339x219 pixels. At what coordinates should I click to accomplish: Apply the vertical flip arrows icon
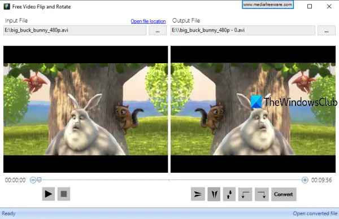click(x=229, y=194)
